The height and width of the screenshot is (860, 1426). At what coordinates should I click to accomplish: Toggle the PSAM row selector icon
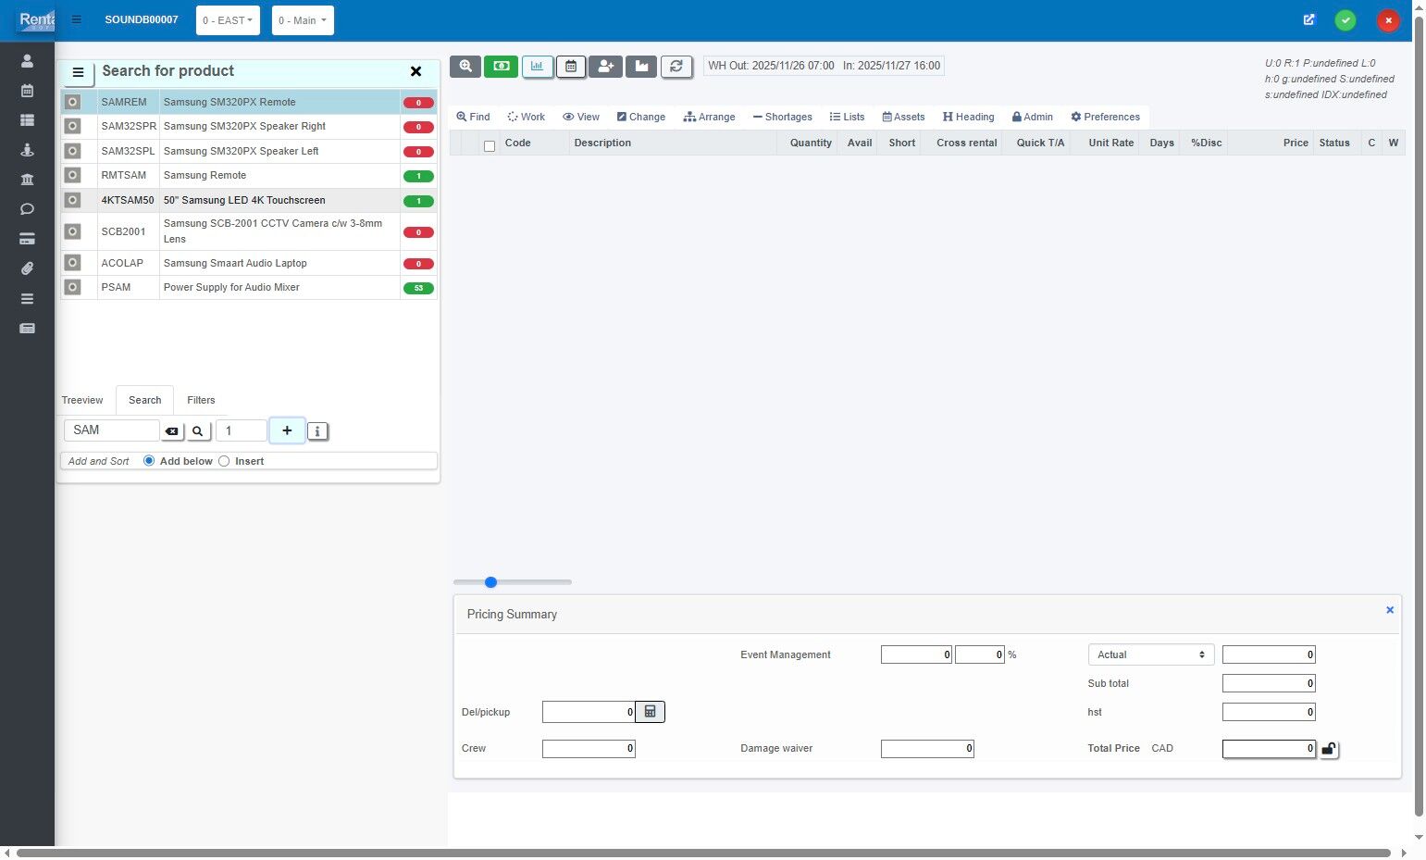[x=72, y=287]
